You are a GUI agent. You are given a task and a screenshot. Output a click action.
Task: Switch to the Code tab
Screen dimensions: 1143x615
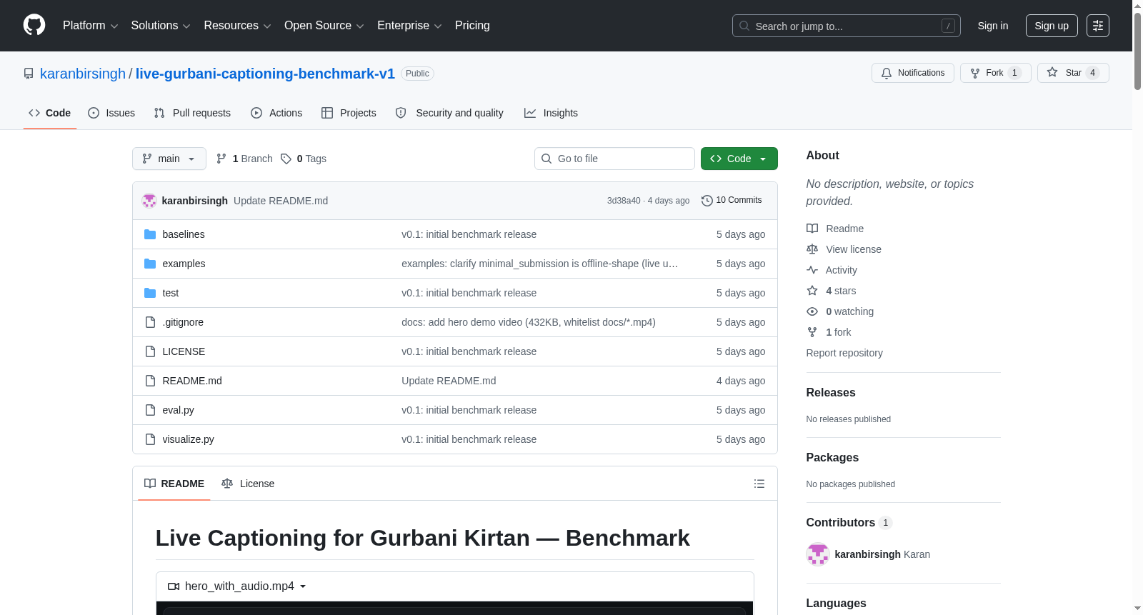click(50, 113)
